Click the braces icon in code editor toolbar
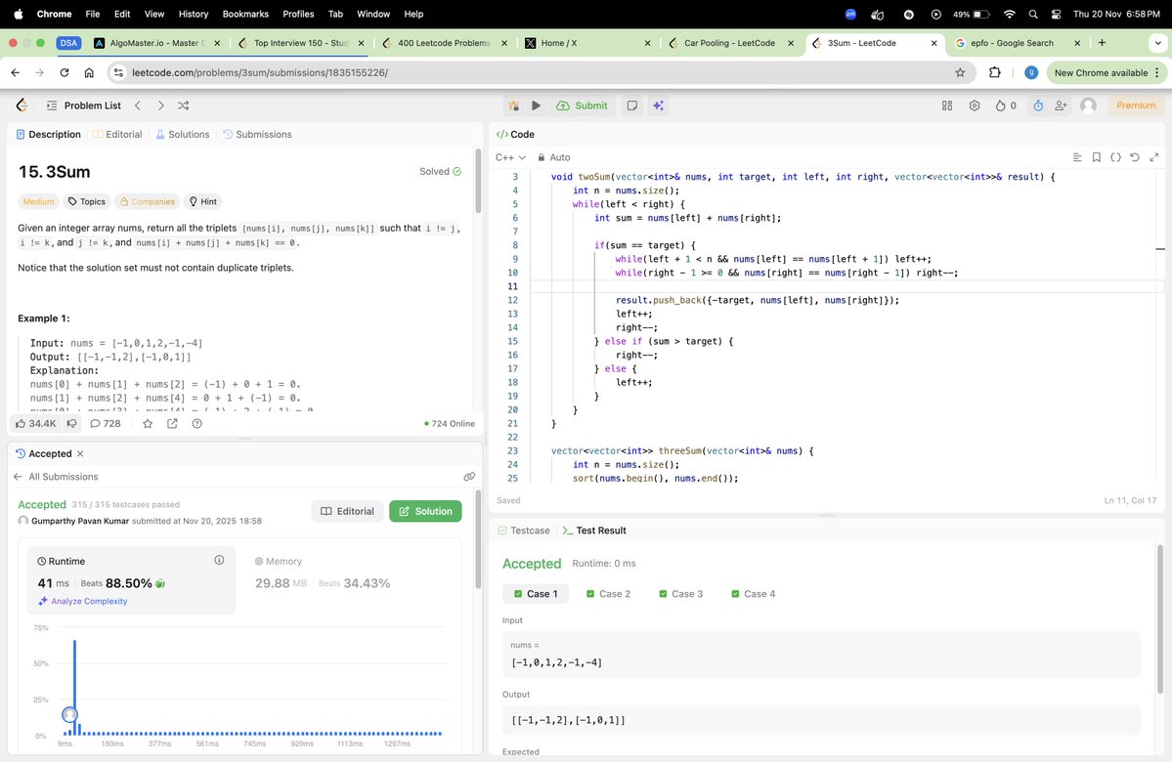 tap(1115, 157)
